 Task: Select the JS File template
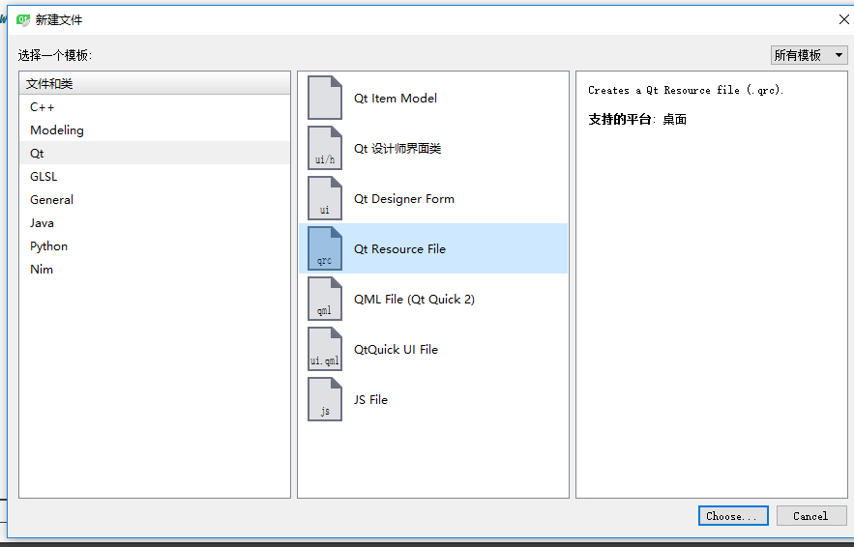pyautogui.click(x=433, y=399)
